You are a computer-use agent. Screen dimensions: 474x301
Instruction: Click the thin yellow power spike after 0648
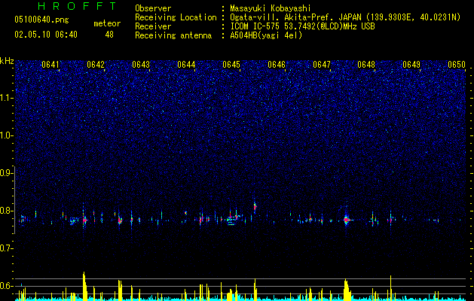(x=390, y=287)
